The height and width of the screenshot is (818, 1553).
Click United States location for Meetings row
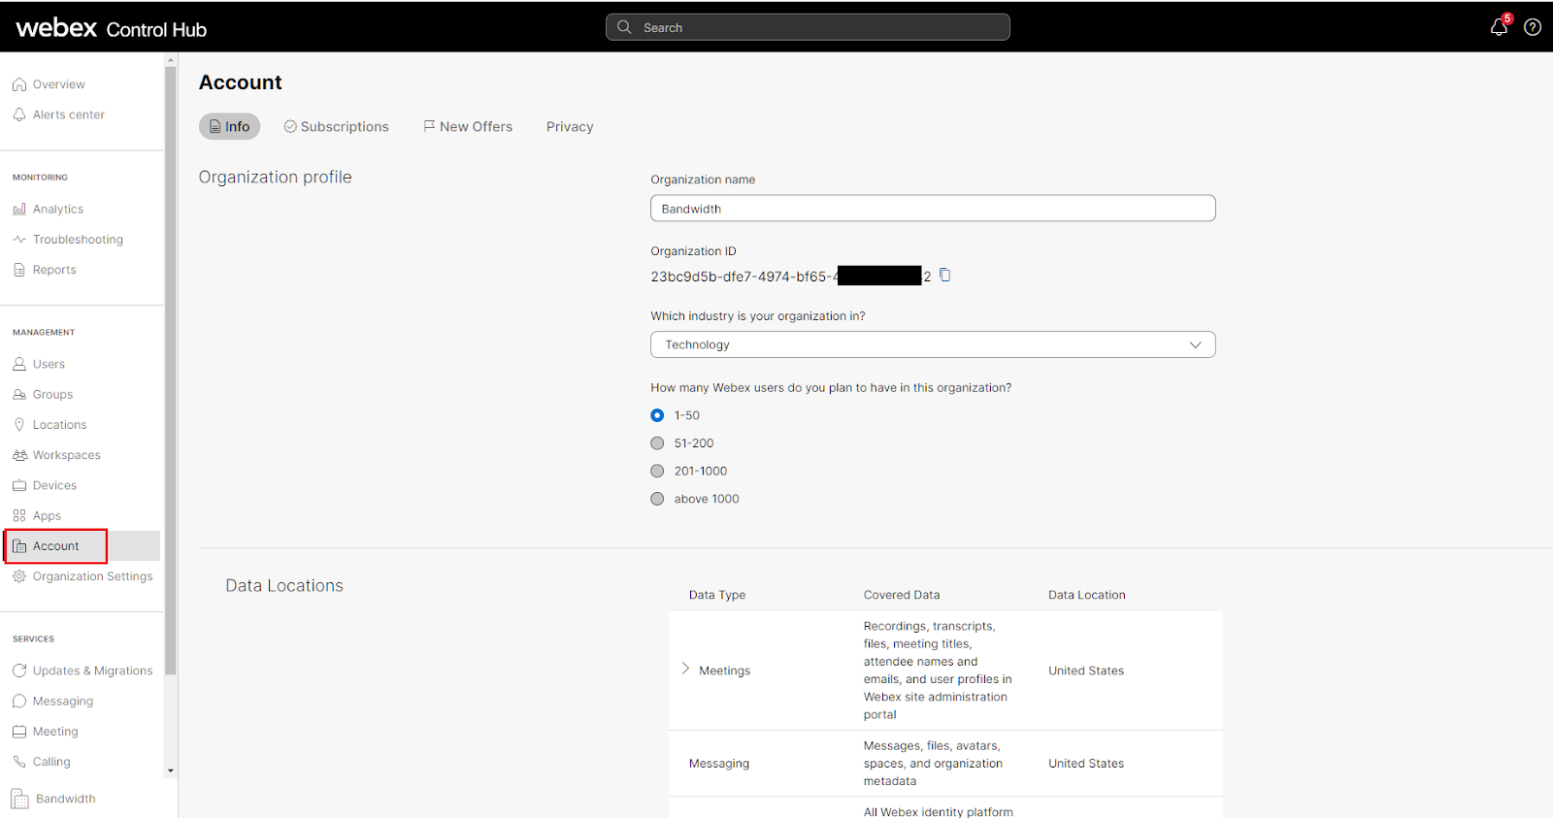point(1086,671)
